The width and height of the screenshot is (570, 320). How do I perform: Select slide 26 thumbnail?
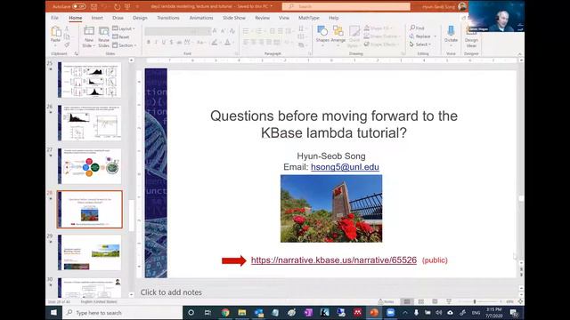89,123
